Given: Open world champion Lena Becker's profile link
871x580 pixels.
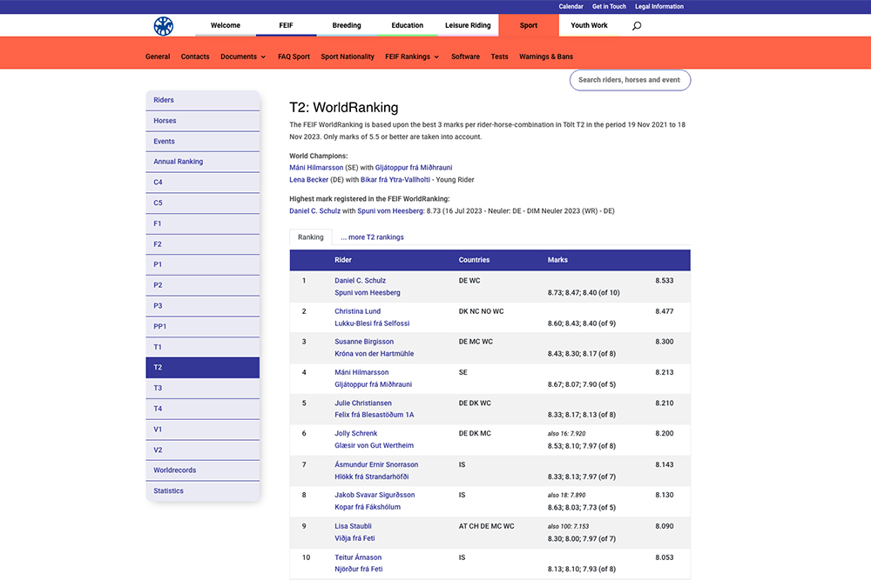Looking at the screenshot, I should [309, 180].
